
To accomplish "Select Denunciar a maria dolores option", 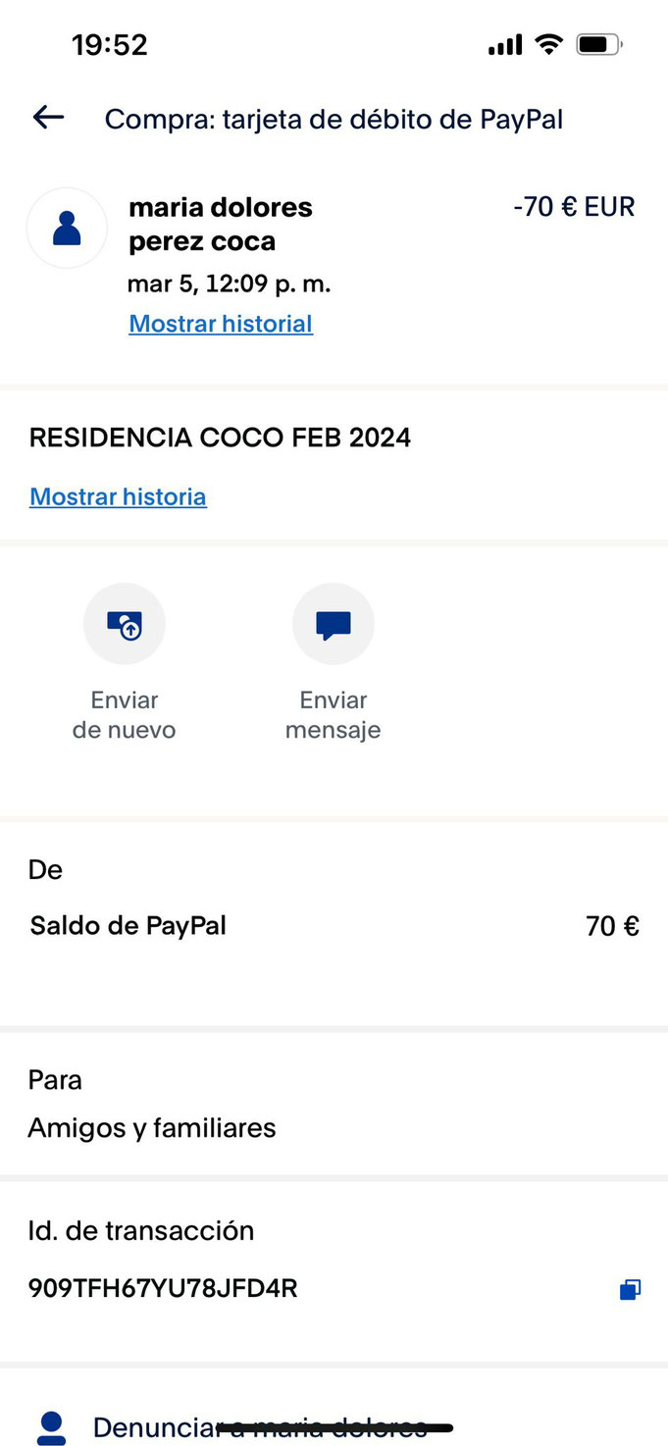I will tap(260, 1427).
